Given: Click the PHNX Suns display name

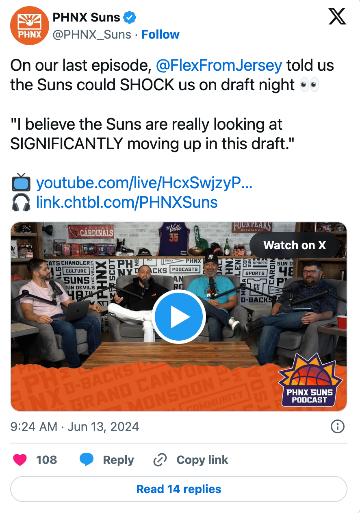Looking at the screenshot, I should 87,17.
